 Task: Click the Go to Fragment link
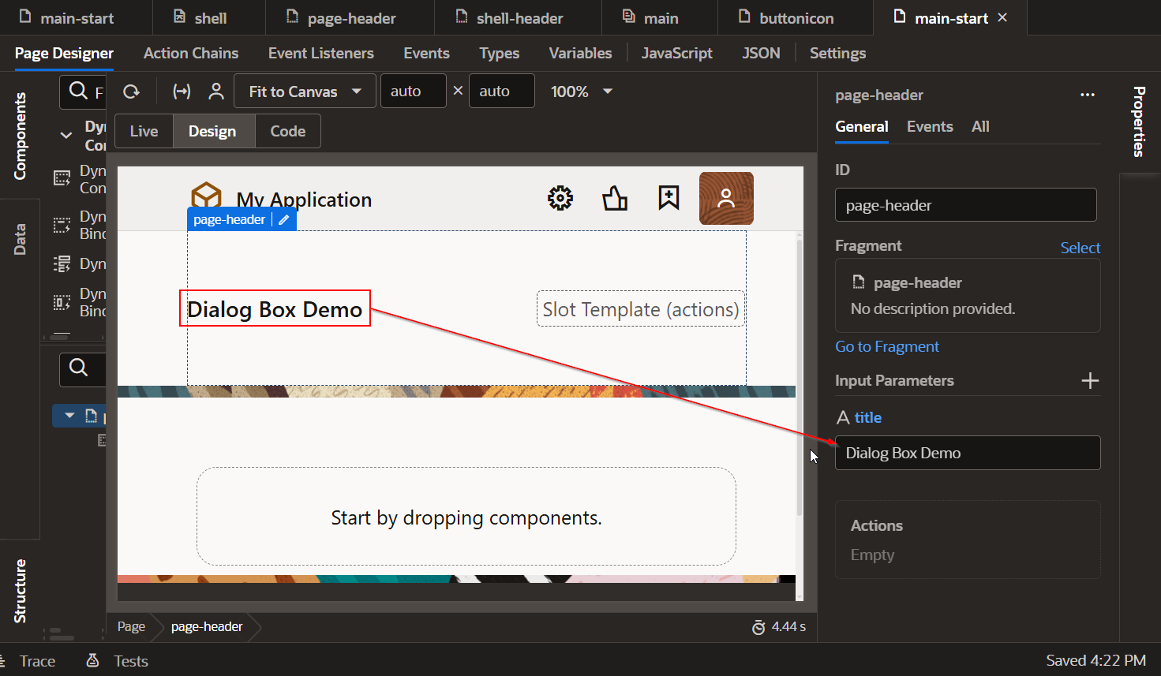(887, 346)
